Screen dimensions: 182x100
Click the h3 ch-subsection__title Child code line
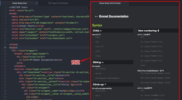(52, 84)
